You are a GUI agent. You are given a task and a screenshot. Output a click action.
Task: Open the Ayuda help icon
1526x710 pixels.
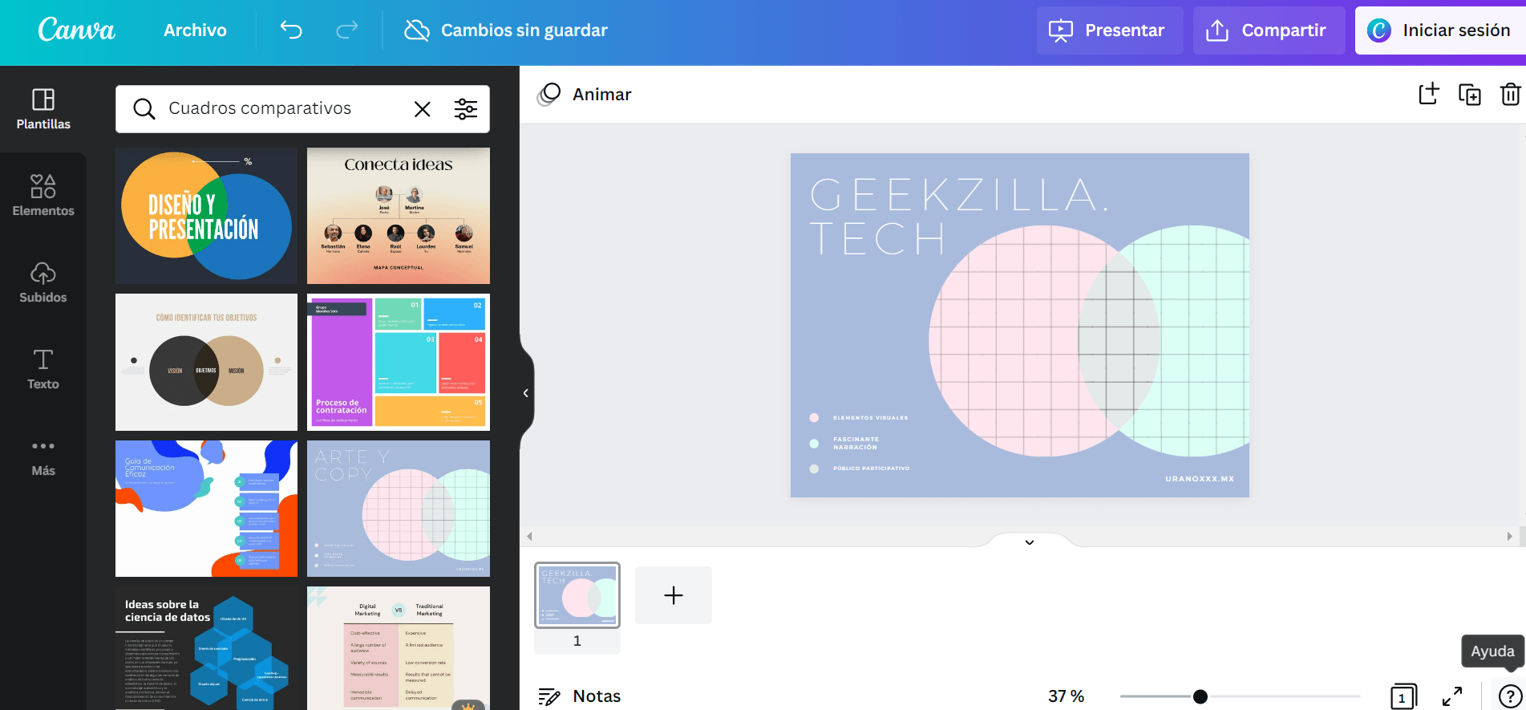click(x=1510, y=696)
